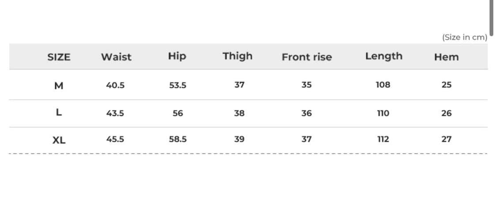
Task: Click the Length column header
Action: pos(383,56)
